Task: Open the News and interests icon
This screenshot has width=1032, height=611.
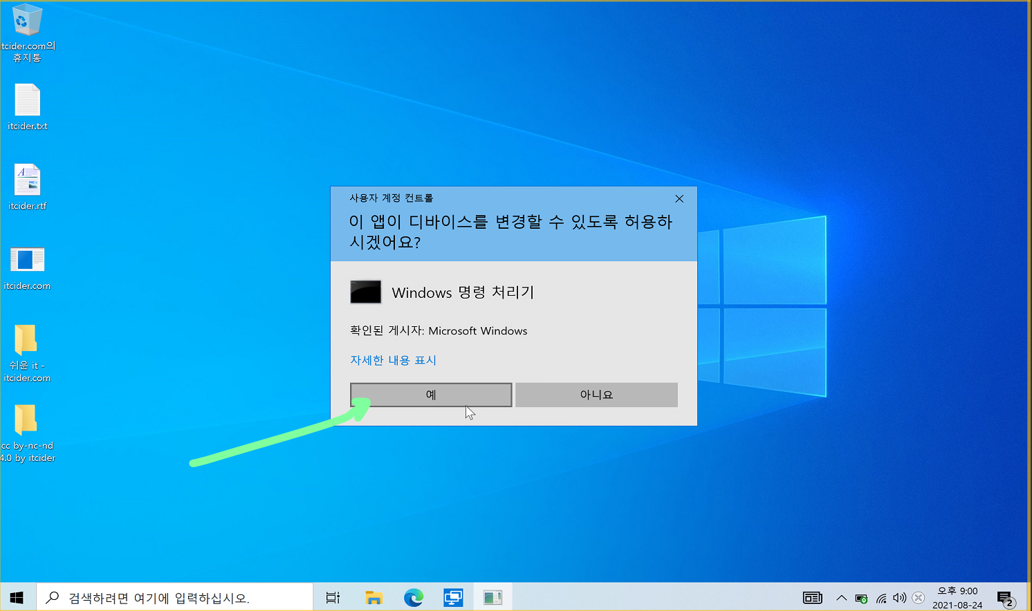Action: pyautogui.click(x=812, y=598)
